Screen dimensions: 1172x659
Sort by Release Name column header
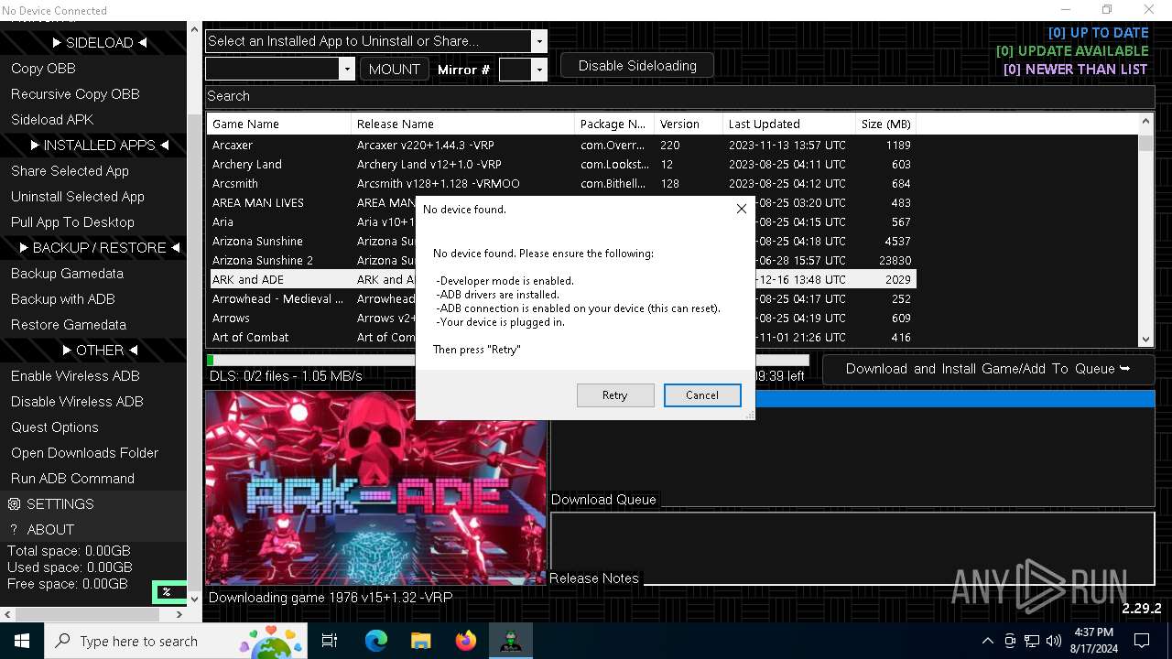(x=462, y=124)
